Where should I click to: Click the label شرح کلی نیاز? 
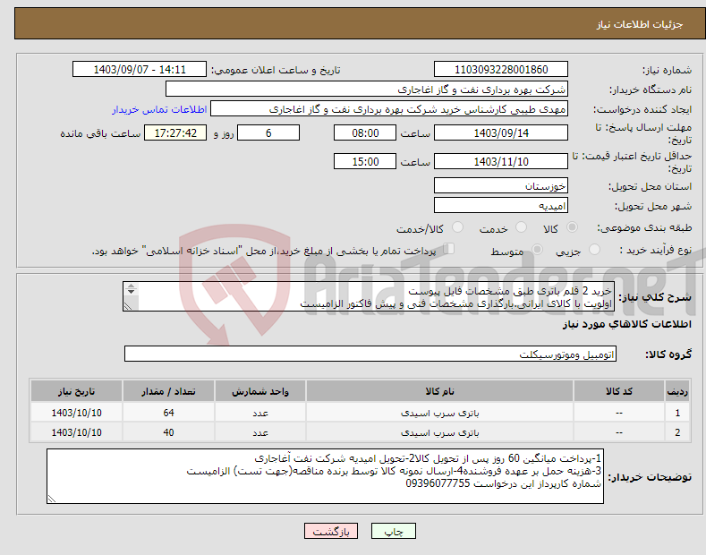(x=655, y=297)
